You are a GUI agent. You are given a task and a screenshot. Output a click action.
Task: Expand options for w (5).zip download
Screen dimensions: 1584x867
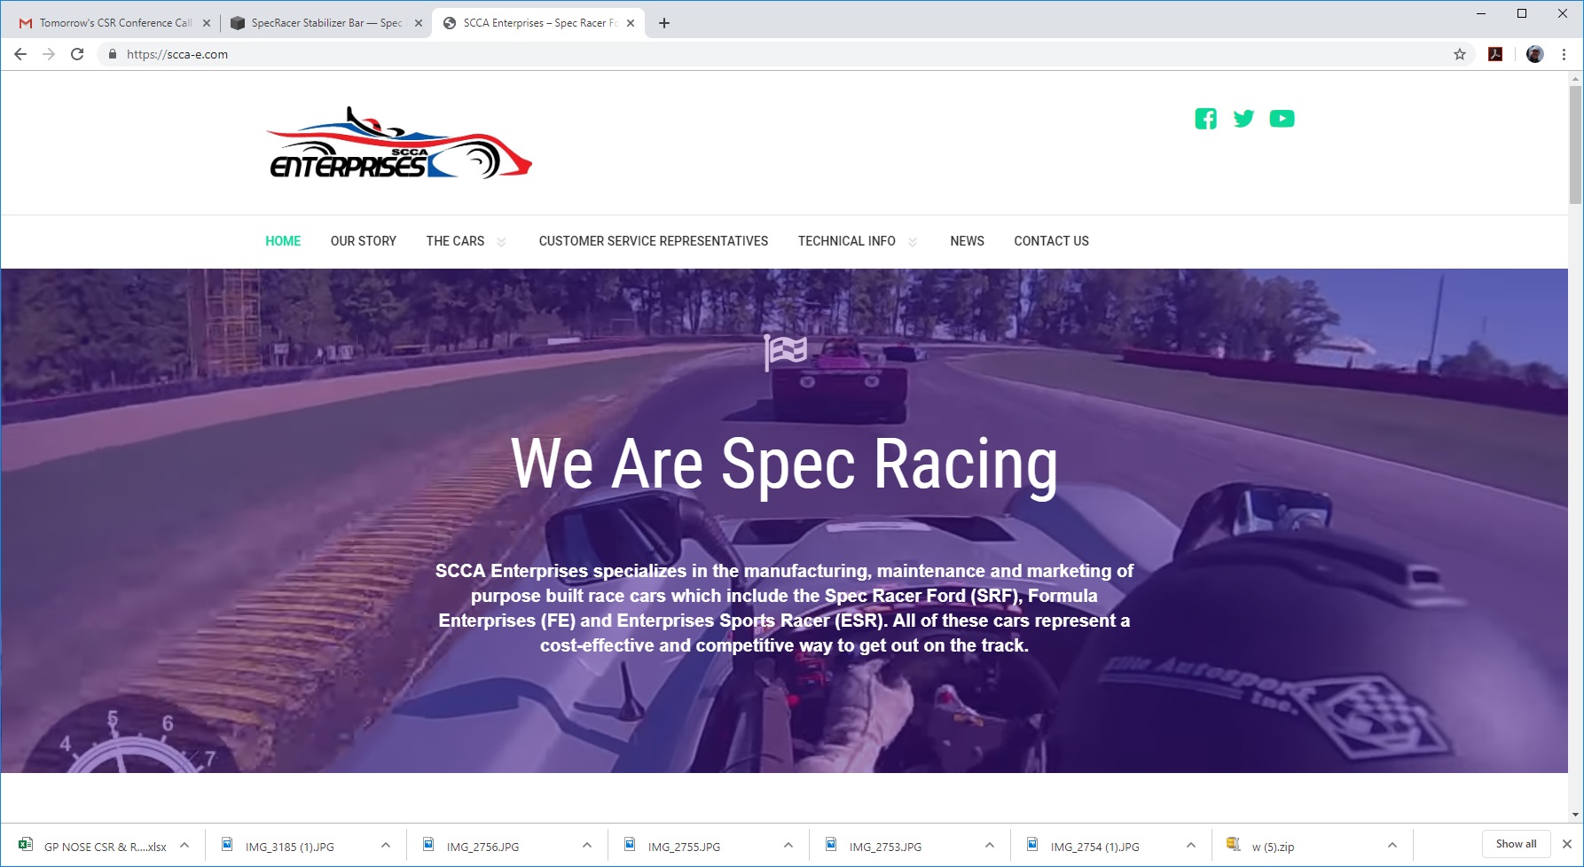(x=1392, y=846)
